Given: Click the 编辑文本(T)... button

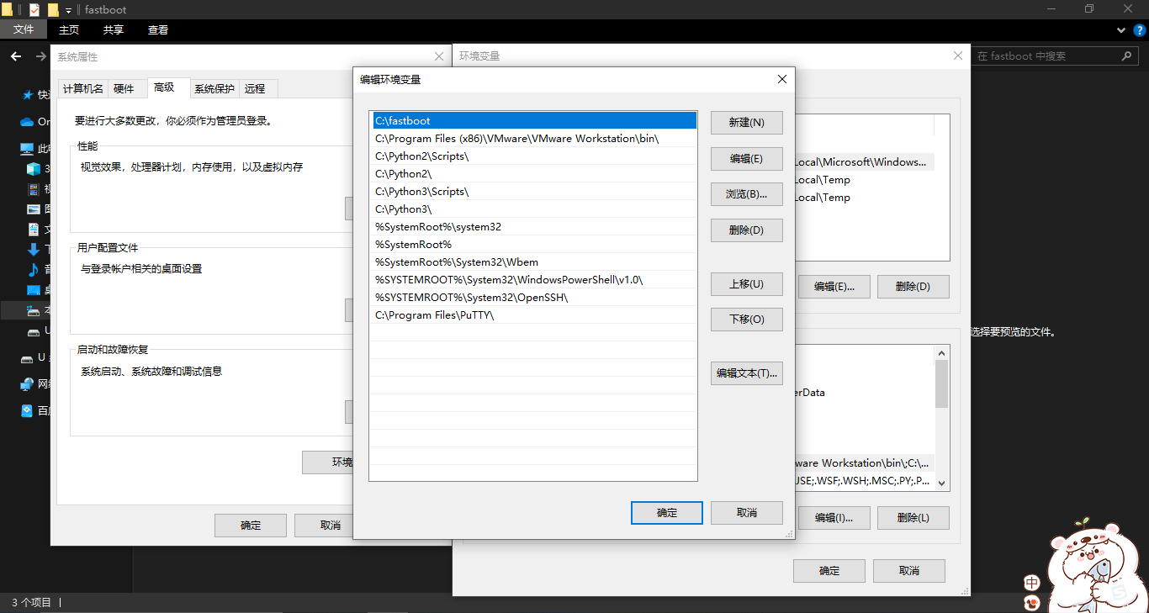Looking at the screenshot, I should pyautogui.click(x=747, y=373).
